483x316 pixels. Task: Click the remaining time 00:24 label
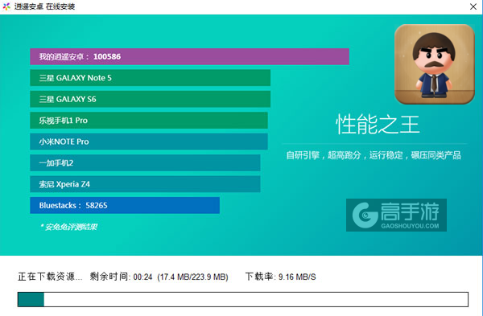point(121,277)
